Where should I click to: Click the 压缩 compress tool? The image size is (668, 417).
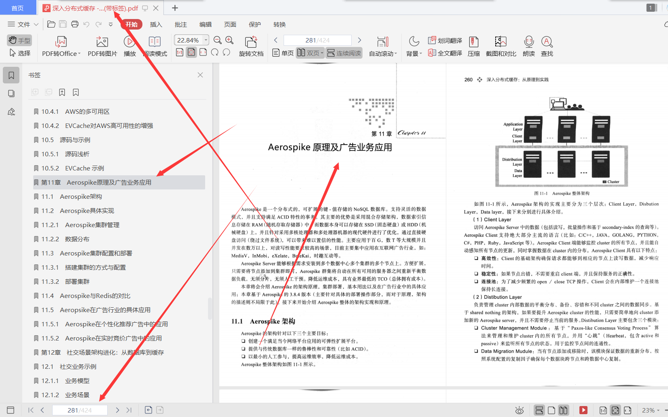(473, 47)
